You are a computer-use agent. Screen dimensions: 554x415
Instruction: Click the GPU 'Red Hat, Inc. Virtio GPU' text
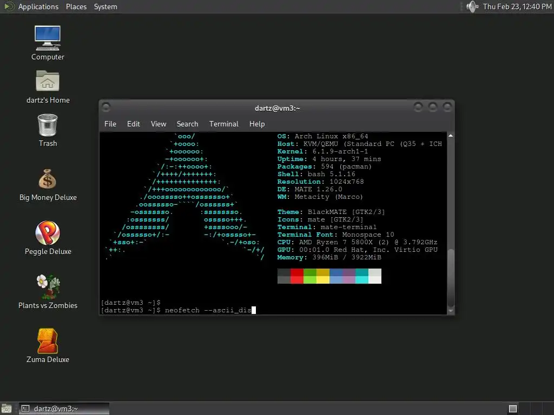(x=386, y=250)
